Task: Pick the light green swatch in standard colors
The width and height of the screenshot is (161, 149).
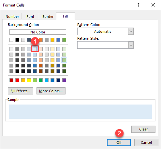Action: tap(35, 80)
